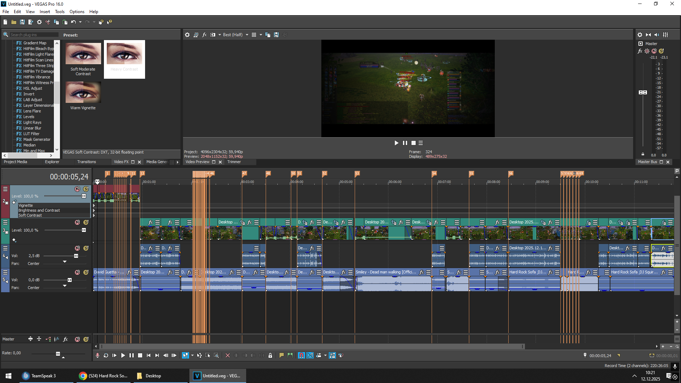This screenshot has width=681, height=383.
Task: Switch to the Trimmer tab
Action: [x=234, y=162]
